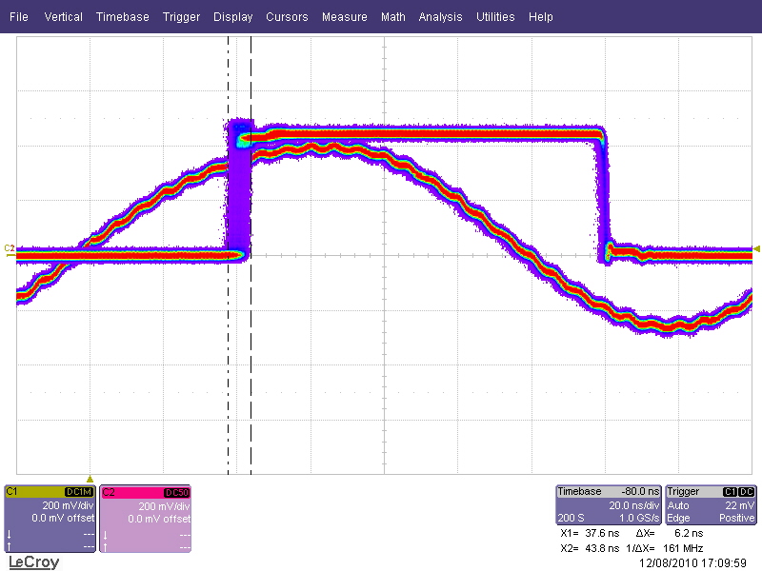Open the Timebase menu

coord(123,17)
